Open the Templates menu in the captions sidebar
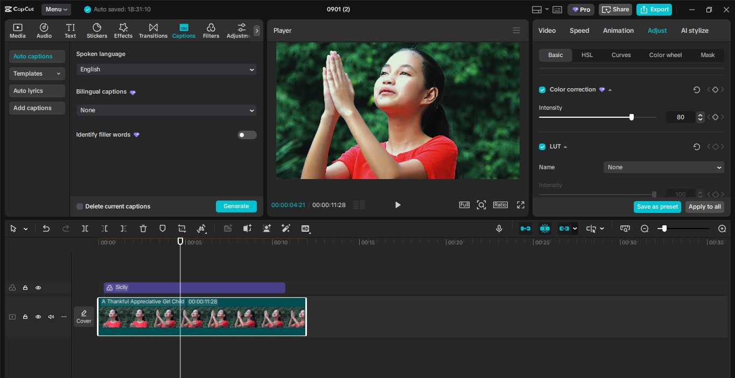The image size is (735, 378). point(37,73)
